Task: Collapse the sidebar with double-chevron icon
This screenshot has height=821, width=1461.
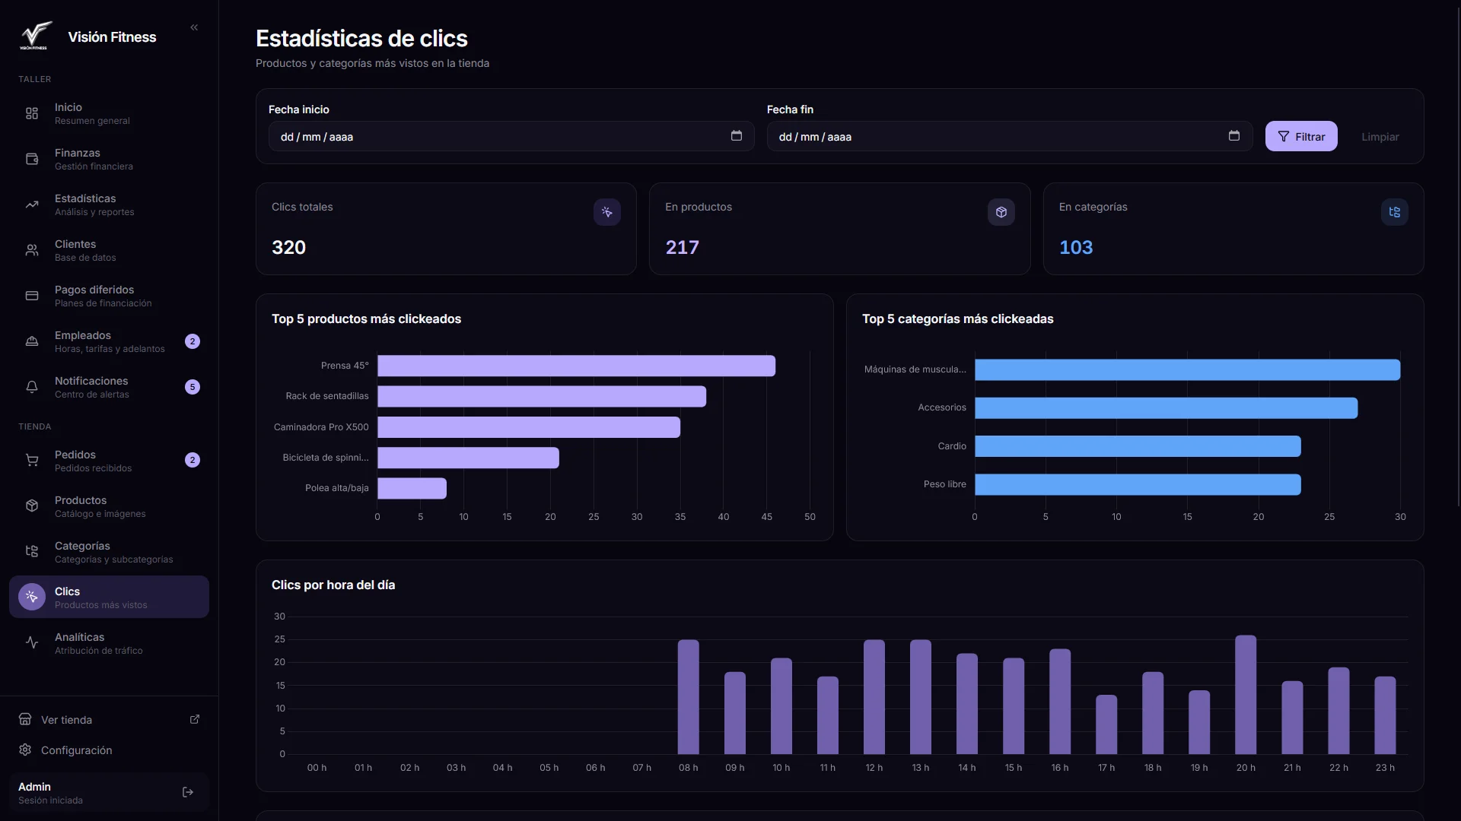Action: [194, 27]
